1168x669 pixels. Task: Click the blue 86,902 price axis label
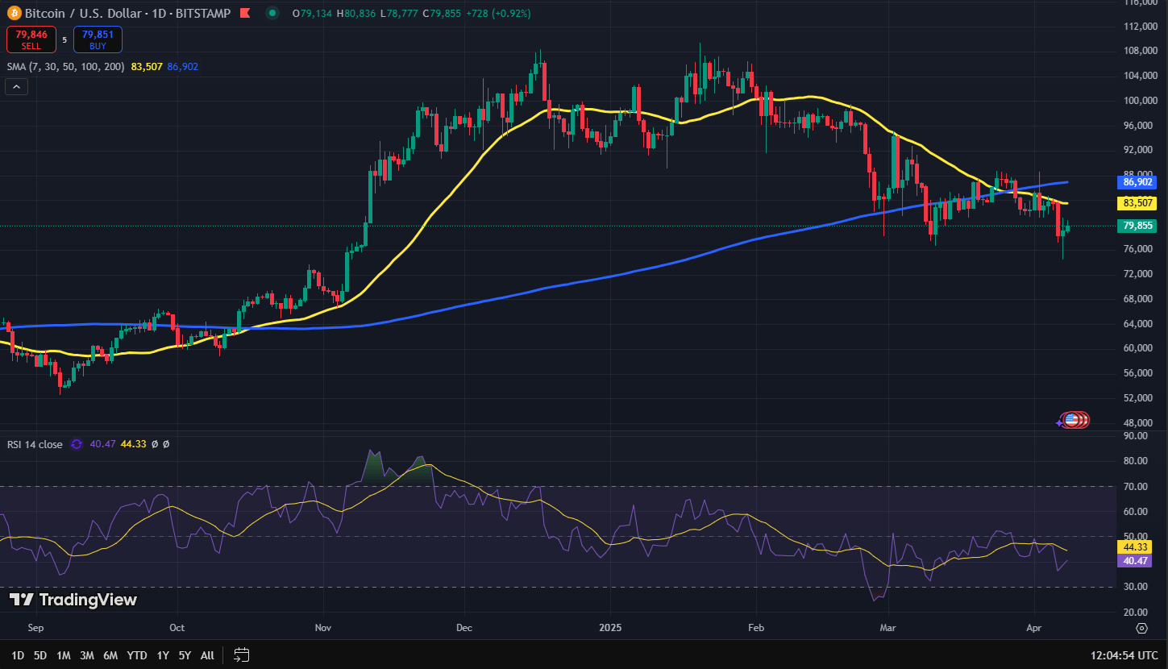[1136, 183]
